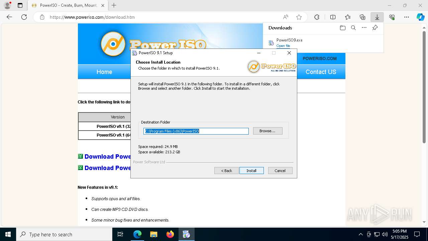
Task: Click the PowerISO9.exe download file icon
Action: (x=271, y=43)
